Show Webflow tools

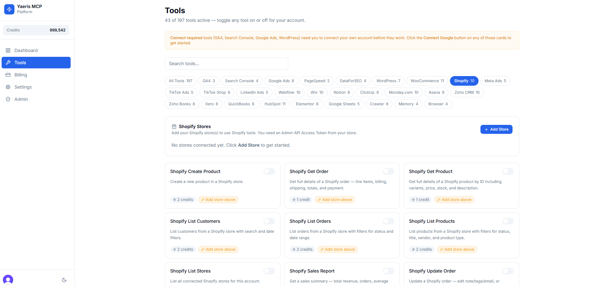coord(289,92)
